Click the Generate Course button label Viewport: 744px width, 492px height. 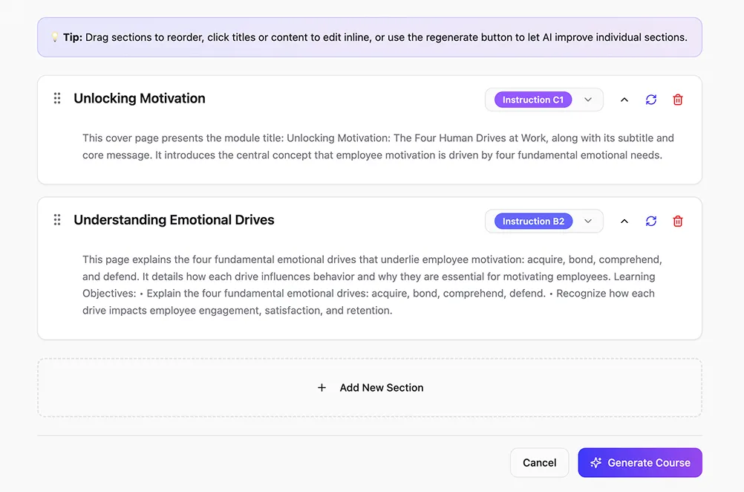point(648,463)
